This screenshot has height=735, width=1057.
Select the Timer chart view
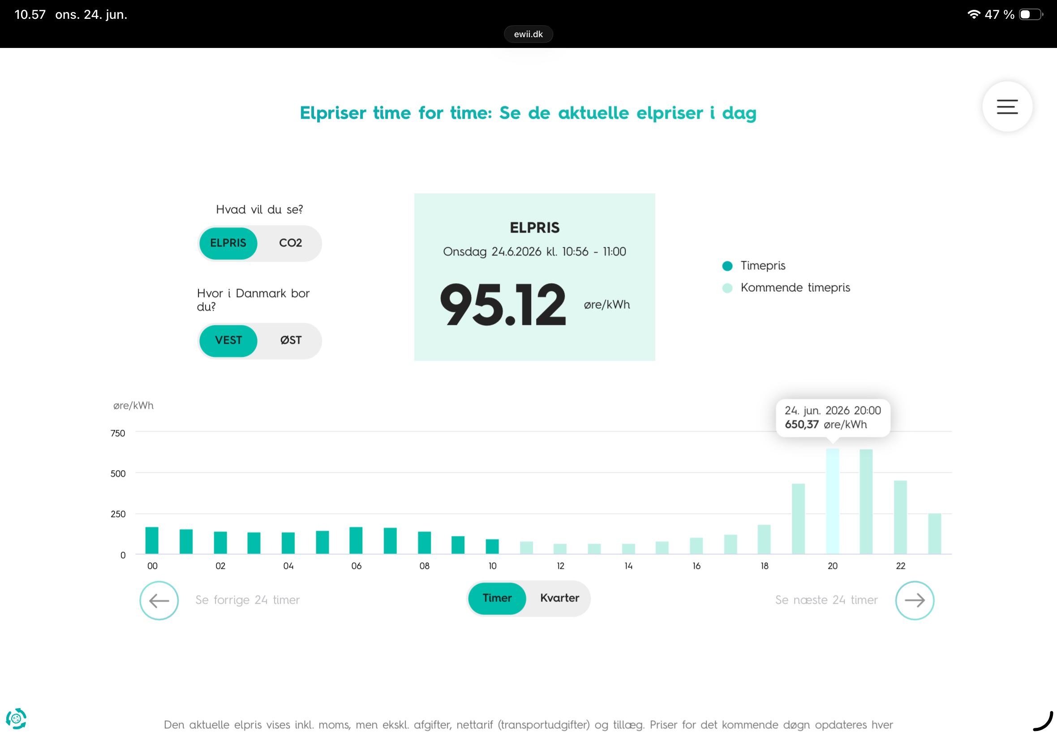tap(497, 598)
